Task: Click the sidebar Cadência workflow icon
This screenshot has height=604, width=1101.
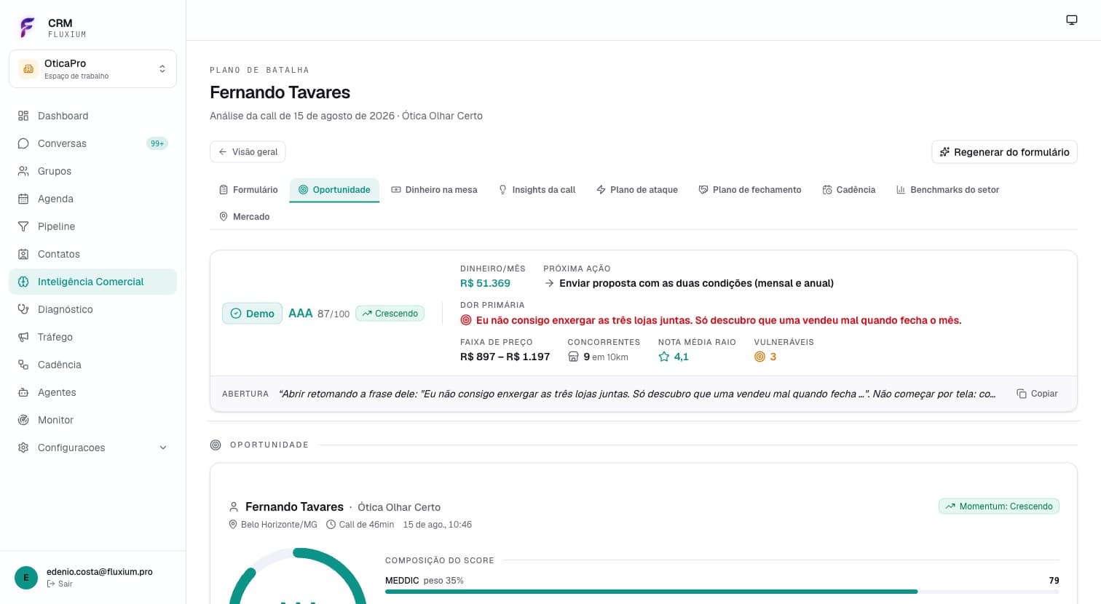Action: [x=23, y=365]
